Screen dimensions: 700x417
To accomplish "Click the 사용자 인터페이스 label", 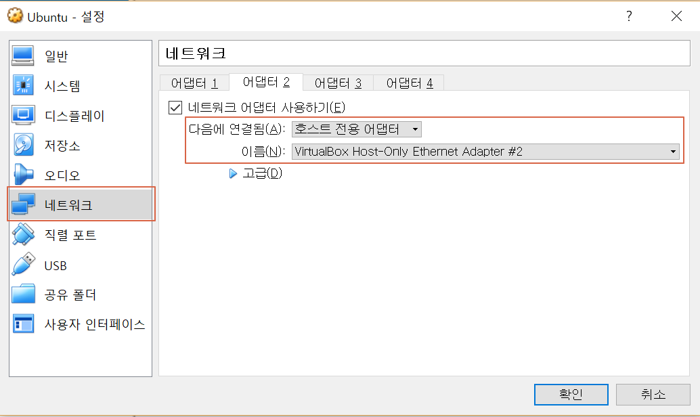I will click(x=95, y=324).
